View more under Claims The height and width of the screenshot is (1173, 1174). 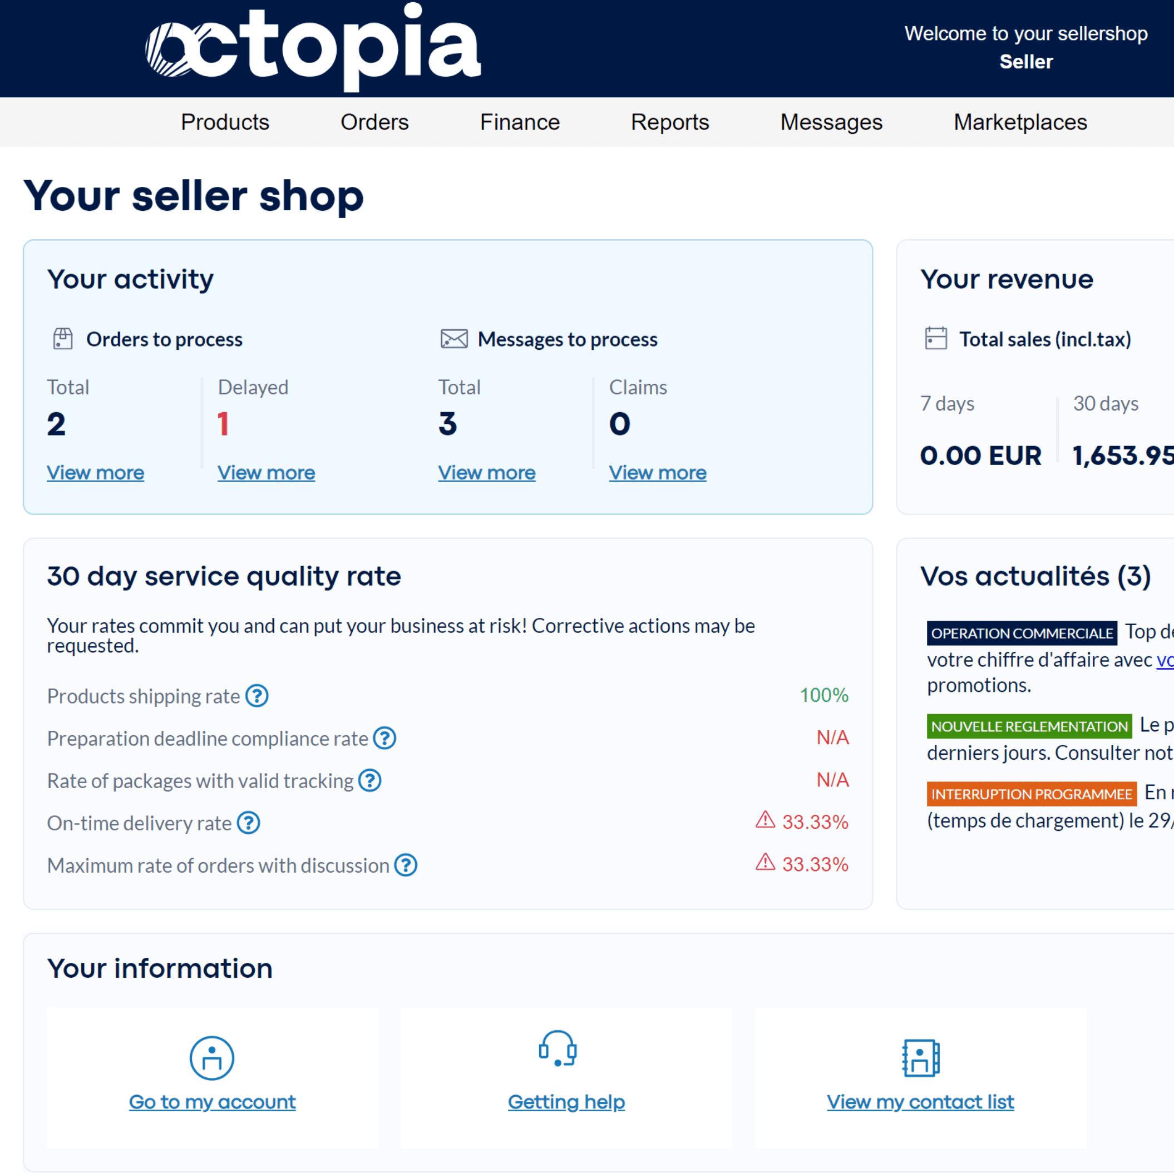[x=658, y=473]
